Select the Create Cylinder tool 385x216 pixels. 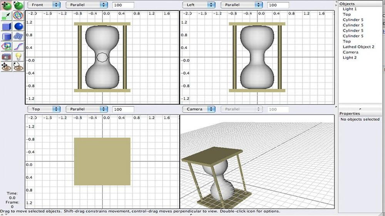(7, 37)
